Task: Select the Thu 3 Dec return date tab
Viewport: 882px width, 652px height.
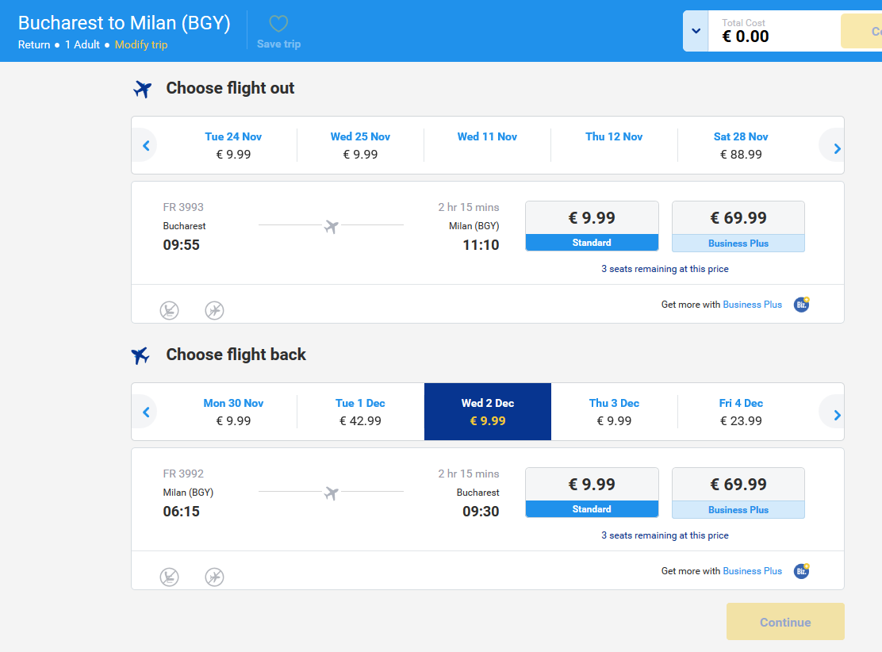Action: click(614, 412)
